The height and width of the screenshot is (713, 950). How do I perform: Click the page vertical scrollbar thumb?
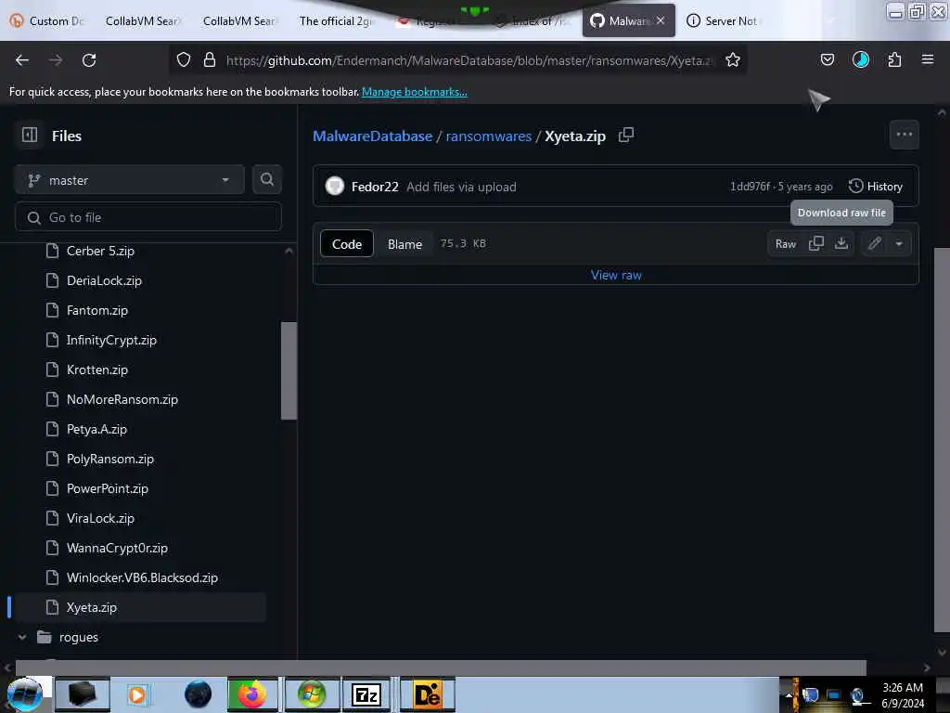942,439
